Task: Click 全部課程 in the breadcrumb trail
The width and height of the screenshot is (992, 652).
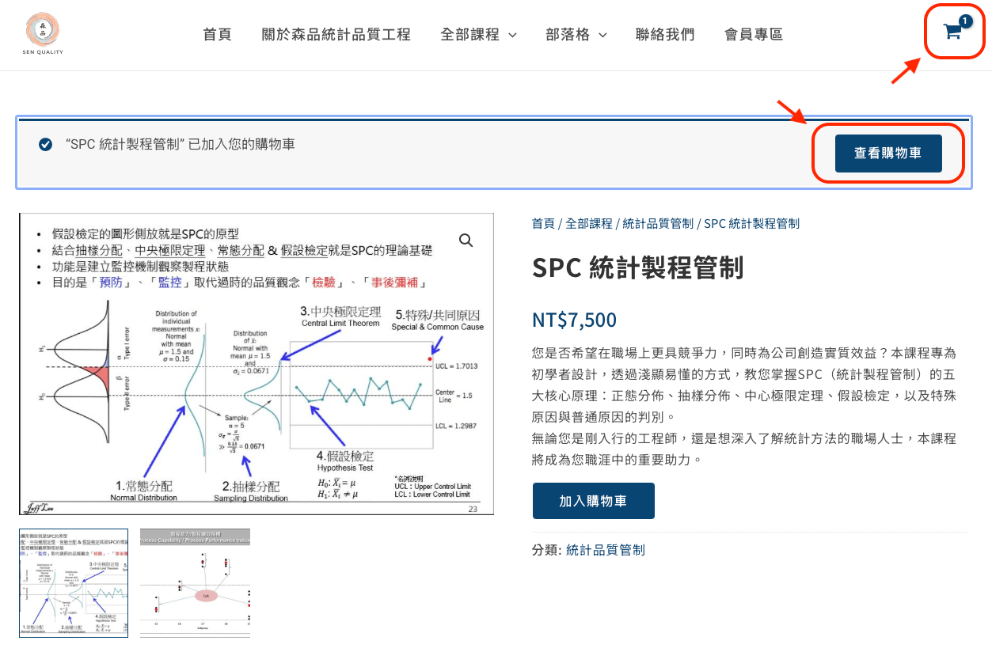Action: pos(590,223)
